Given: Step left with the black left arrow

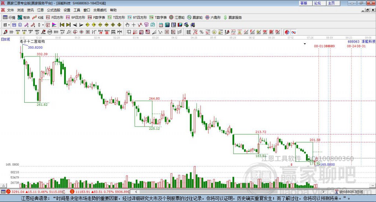Looking at the screenshot, I should pos(75,25).
